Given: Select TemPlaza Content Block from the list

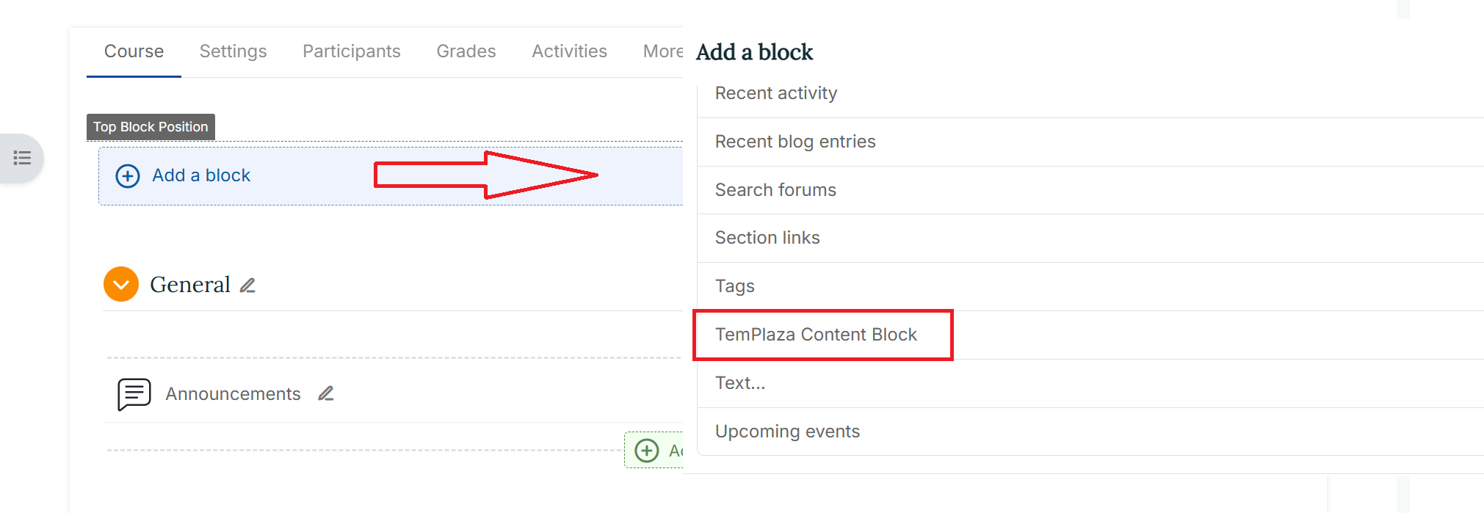Looking at the screenshot, I should [816, 334].
